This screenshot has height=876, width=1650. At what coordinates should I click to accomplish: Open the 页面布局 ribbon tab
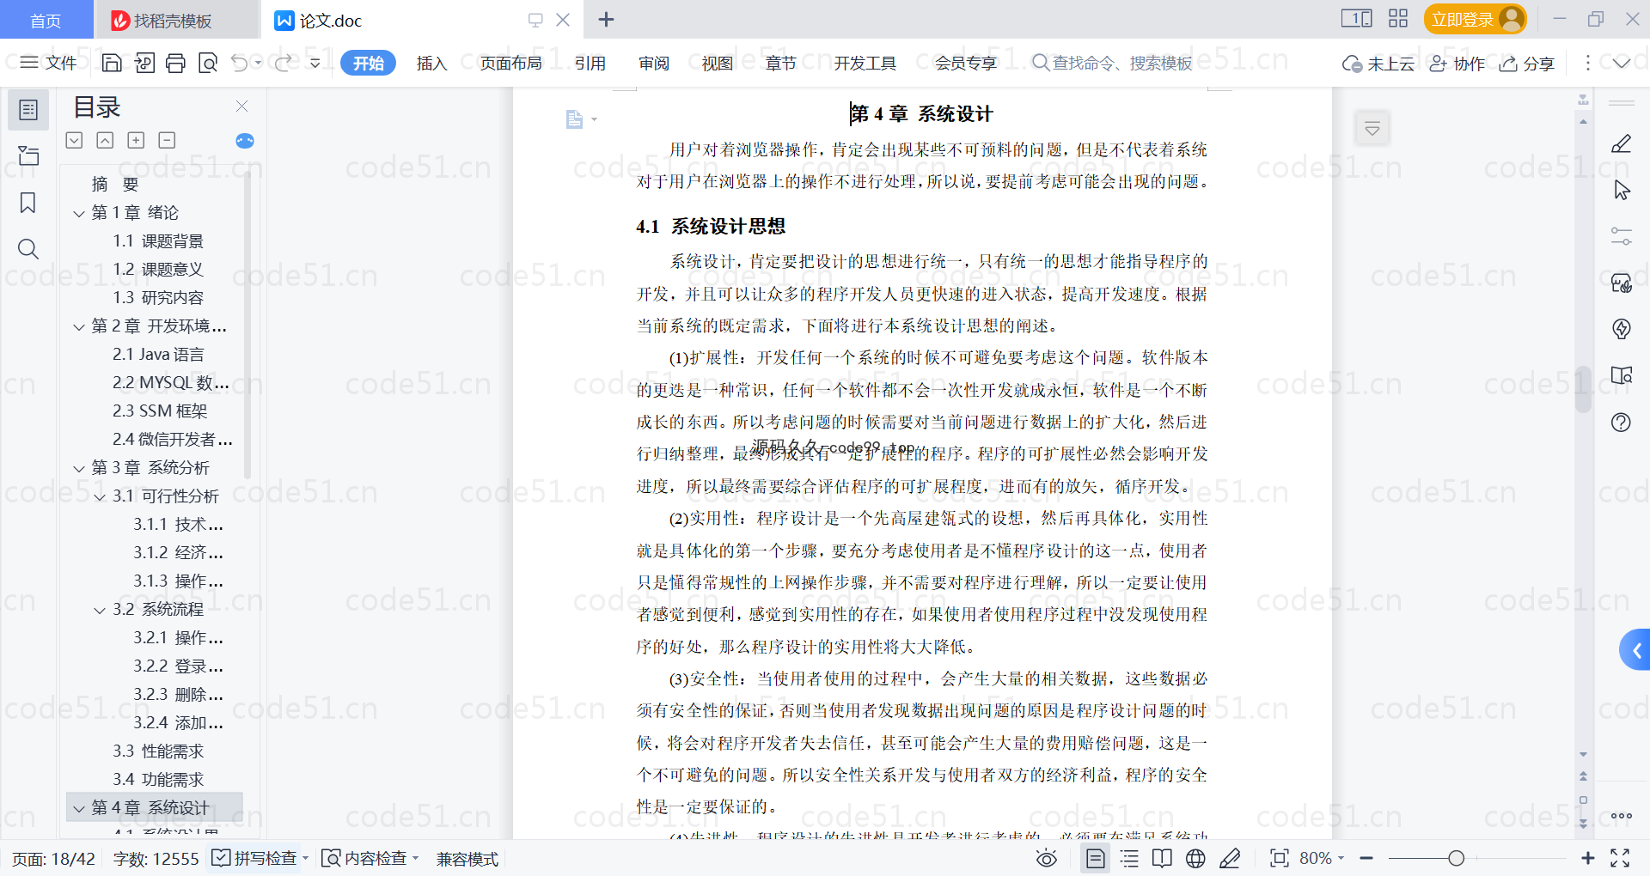tap(510, 63)
